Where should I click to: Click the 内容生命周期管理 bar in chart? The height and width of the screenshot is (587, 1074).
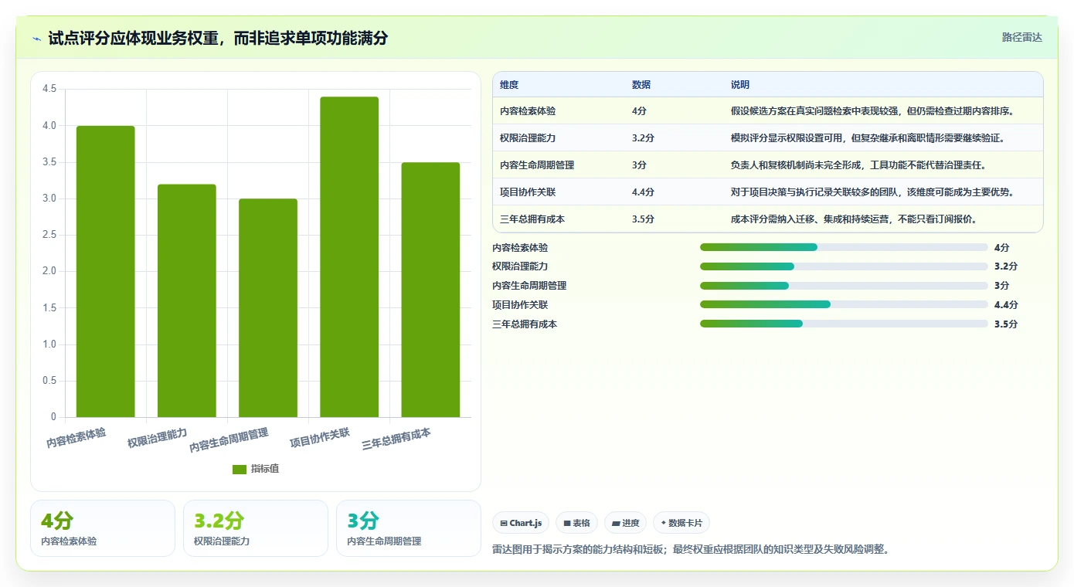coord(268,307)
